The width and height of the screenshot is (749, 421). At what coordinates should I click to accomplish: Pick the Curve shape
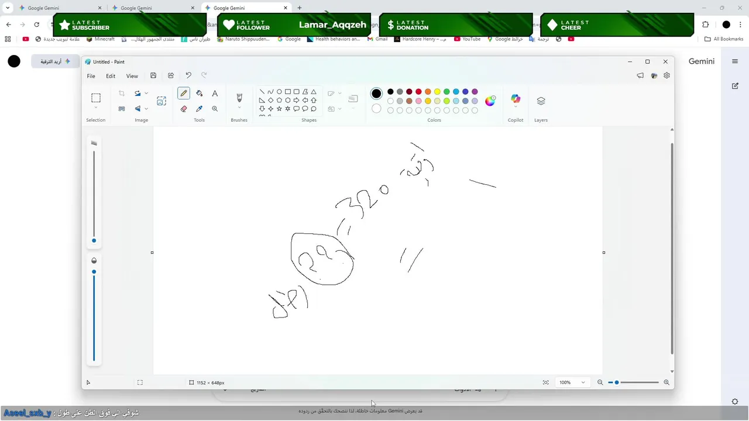click(x=270, y=92)
